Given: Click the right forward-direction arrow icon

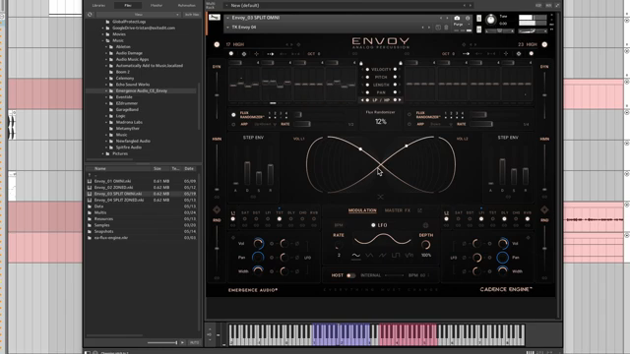Looking at the screenshot, I should 466,54.
